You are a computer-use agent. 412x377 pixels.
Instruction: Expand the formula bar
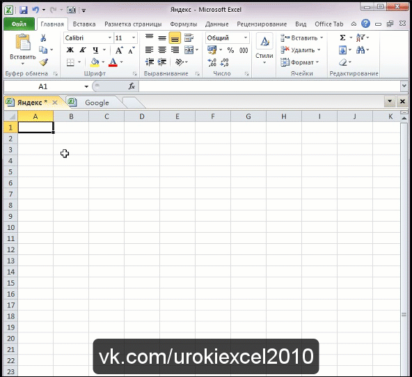pos(404,86)
